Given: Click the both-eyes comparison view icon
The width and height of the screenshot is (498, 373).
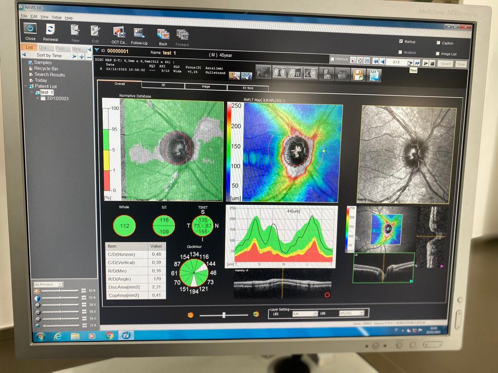Looking at the screenshot, I should click(x=279, y=73).
